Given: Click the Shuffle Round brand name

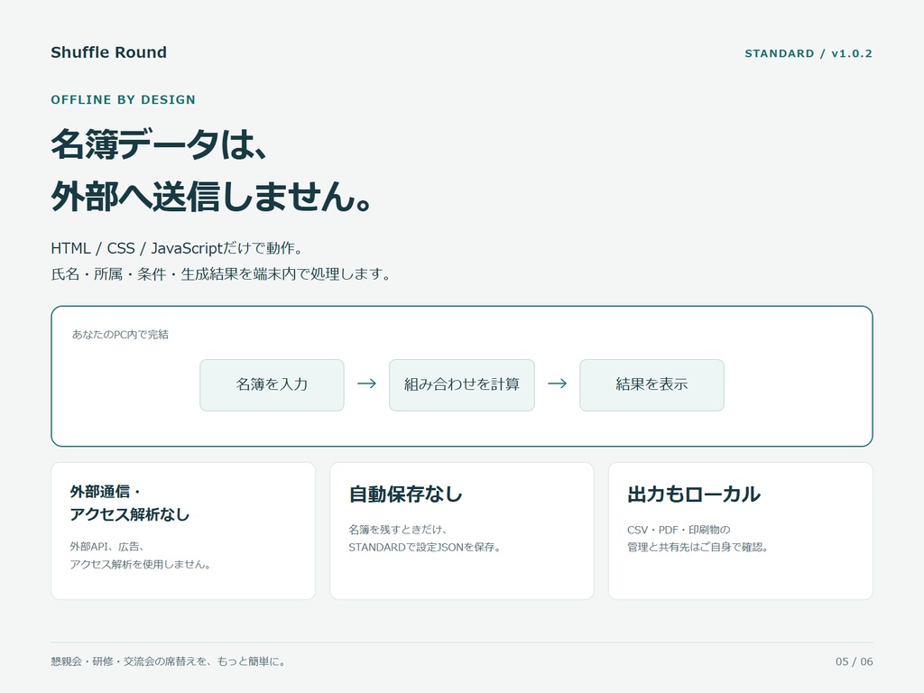Looking at the screenshot, I should coord(108,52).
